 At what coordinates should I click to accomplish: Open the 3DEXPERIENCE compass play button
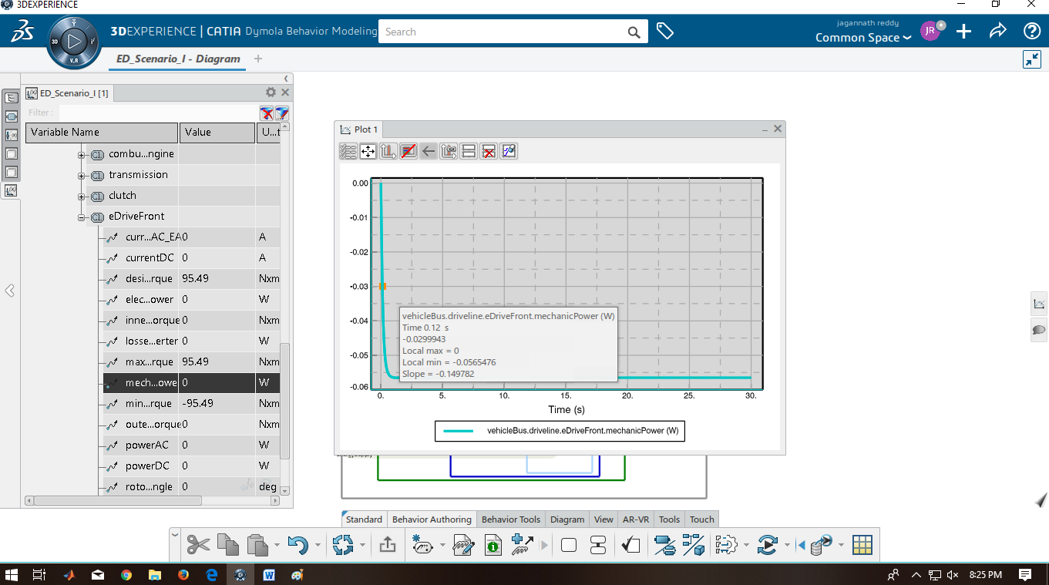(75, 40)
